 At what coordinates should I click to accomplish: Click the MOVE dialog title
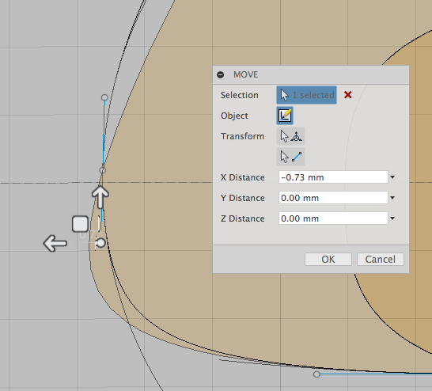point(246,74)
